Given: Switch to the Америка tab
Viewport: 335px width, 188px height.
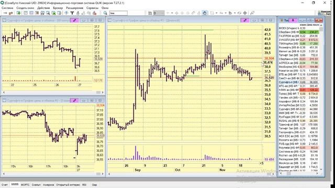Looking at the screenshot, I should coord(48,185).
